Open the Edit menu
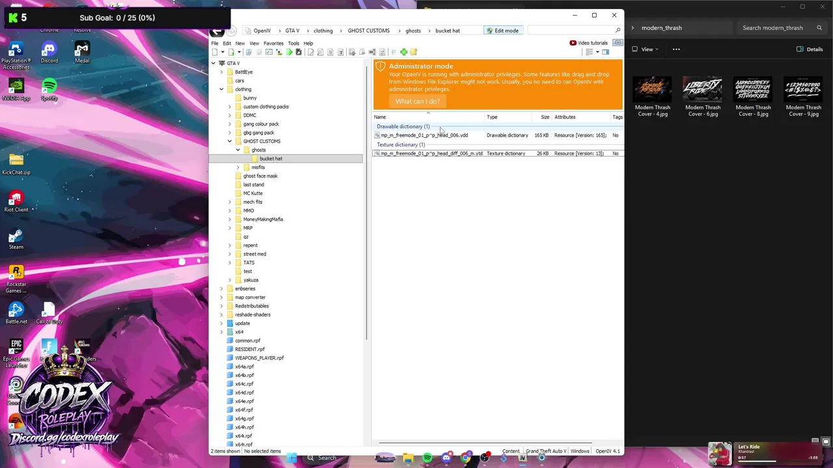Viewport: 833px width, 468px height. 226,44
